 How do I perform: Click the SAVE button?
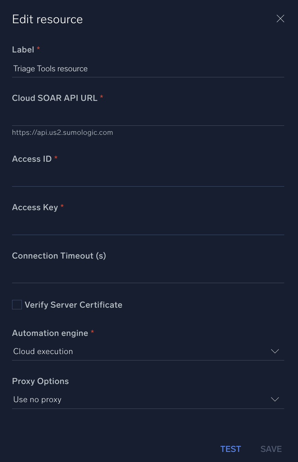(x=271, y=449)
